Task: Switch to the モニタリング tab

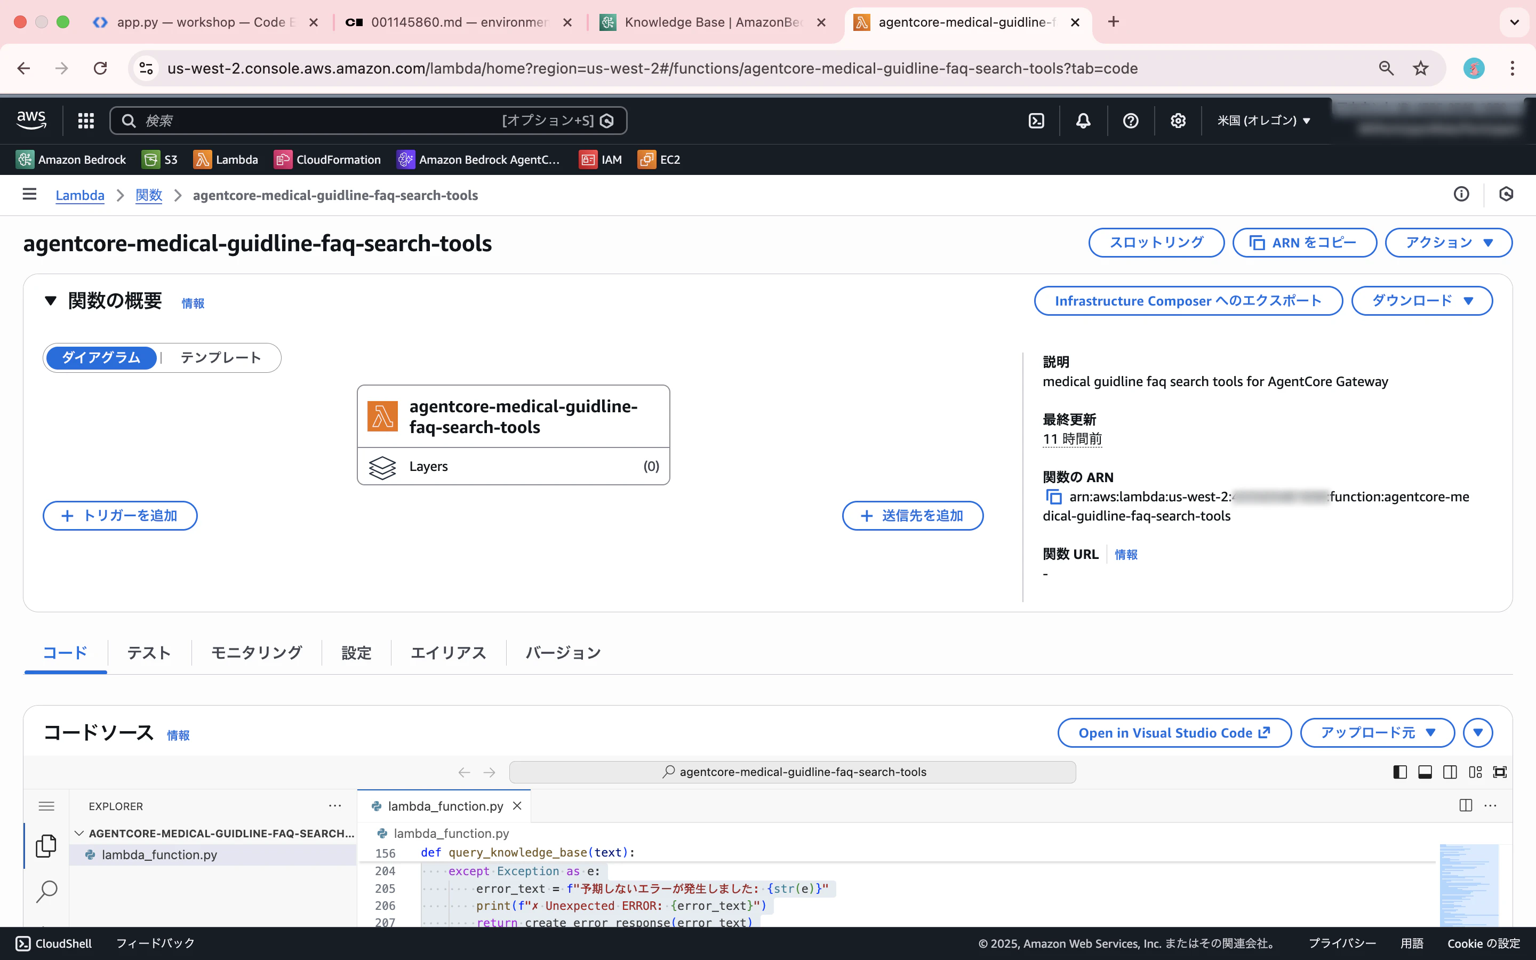Action: point(257,653)
